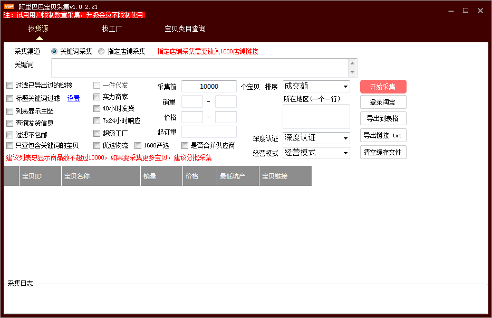Click the keyword box scroll up arrow
The height and width of the screenshot is (318, 492).
pos(352,63)
